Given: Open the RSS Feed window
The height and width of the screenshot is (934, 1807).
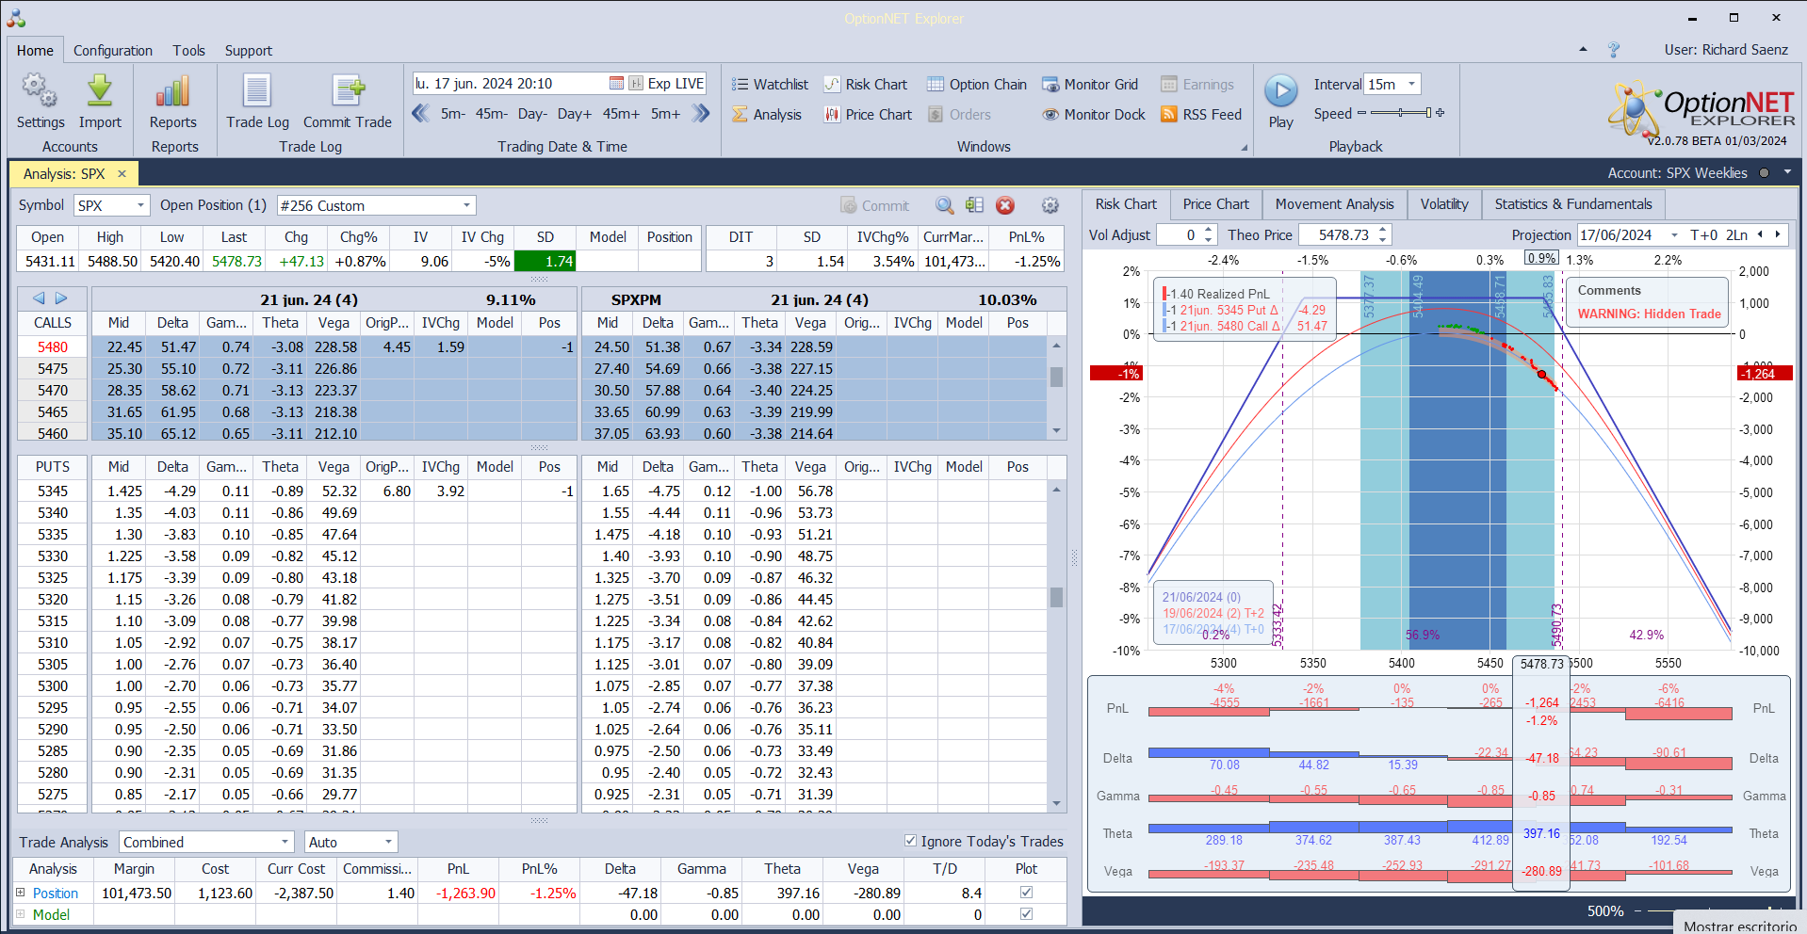Looking at the screenshot, I should [1201, 115].
